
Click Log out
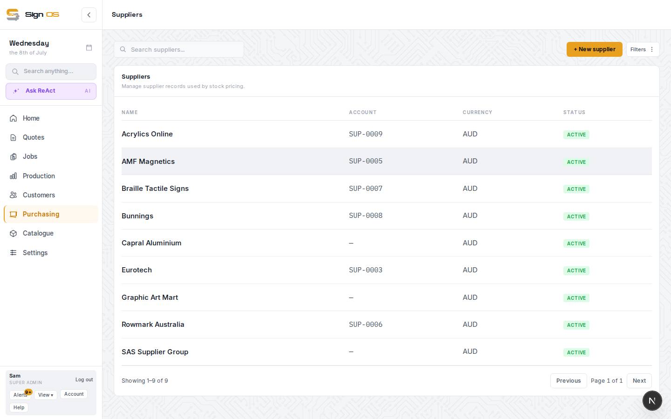(84, 379)
